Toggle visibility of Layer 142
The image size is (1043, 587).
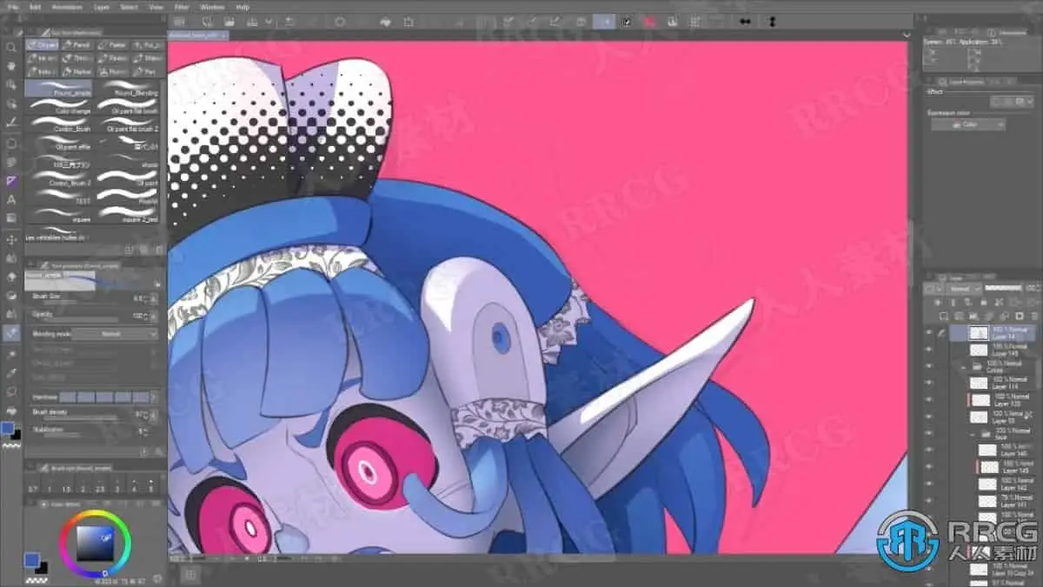tap(928, 483)
